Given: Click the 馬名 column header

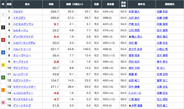Looking at the screenshot, I should 27,4.
